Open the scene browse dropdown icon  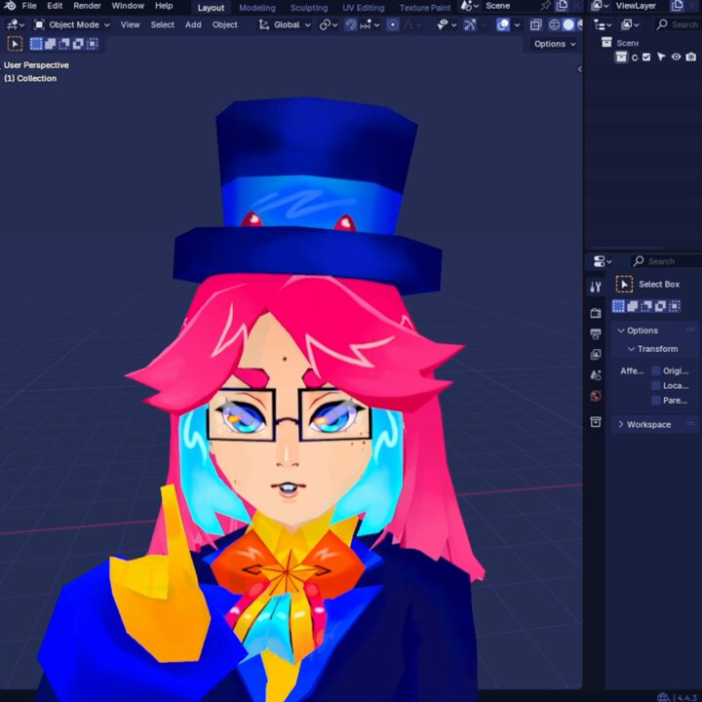(x=469, y=6)
